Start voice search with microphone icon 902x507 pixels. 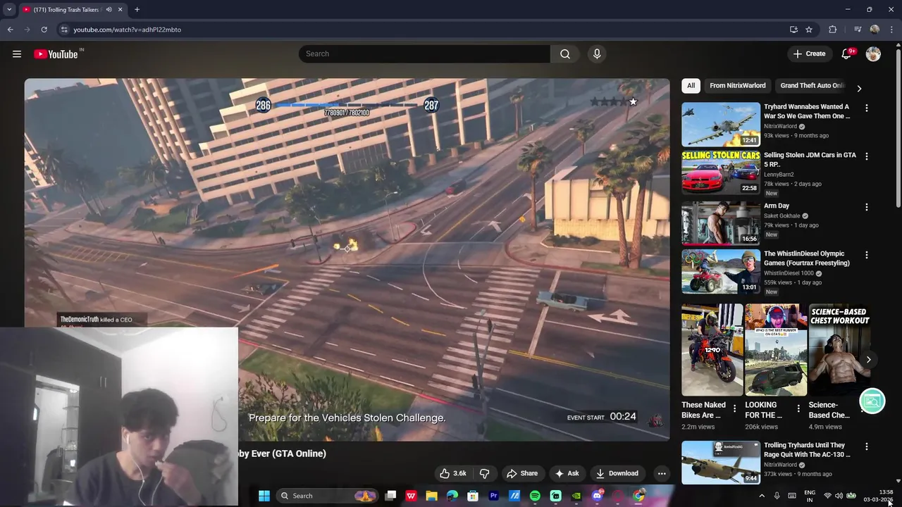(x=597, y=54)
